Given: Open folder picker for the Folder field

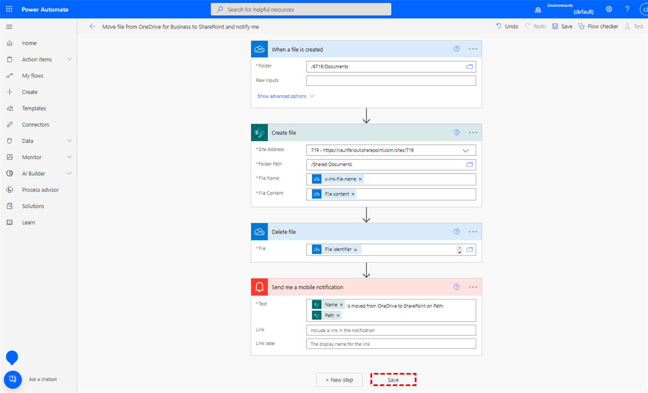Looking at the screenshot, I should click(470, 66).
